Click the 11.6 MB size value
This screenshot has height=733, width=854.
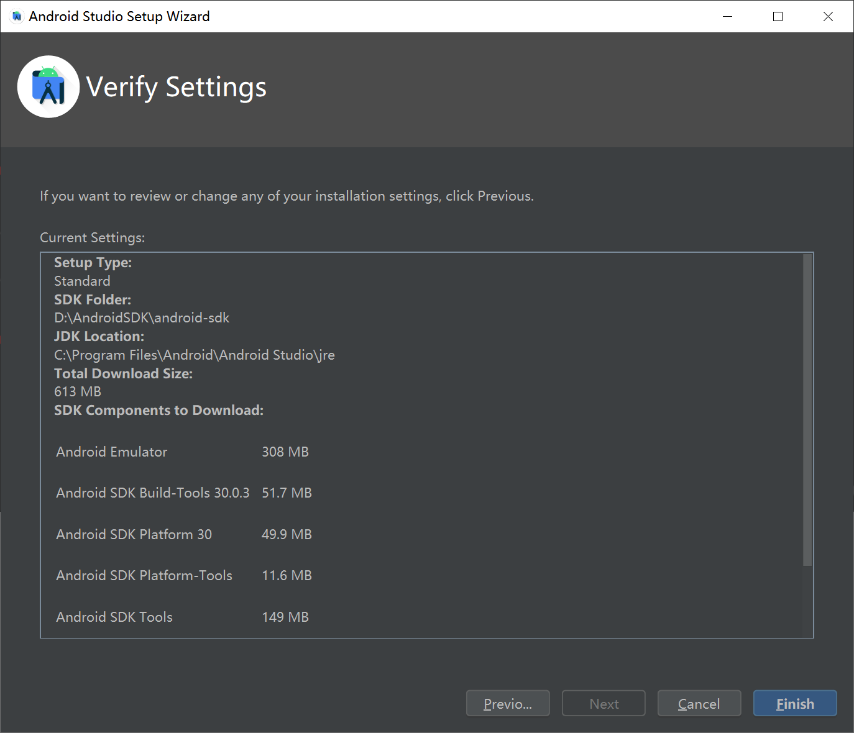(x=287, y=575)
